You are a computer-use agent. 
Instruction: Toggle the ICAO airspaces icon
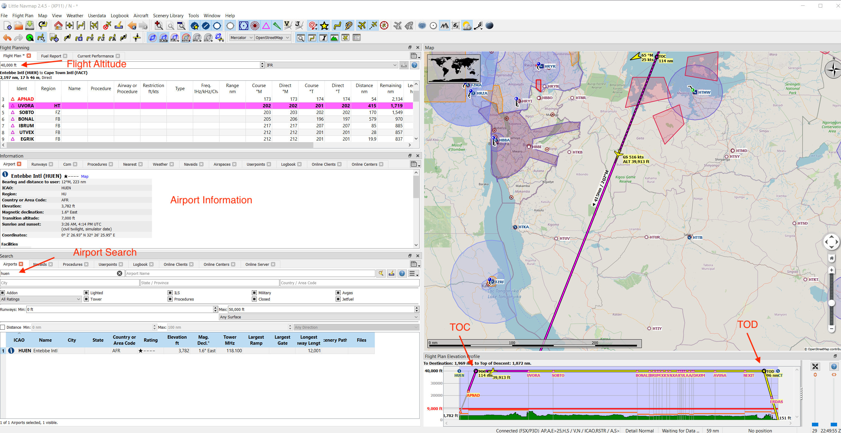163,38
